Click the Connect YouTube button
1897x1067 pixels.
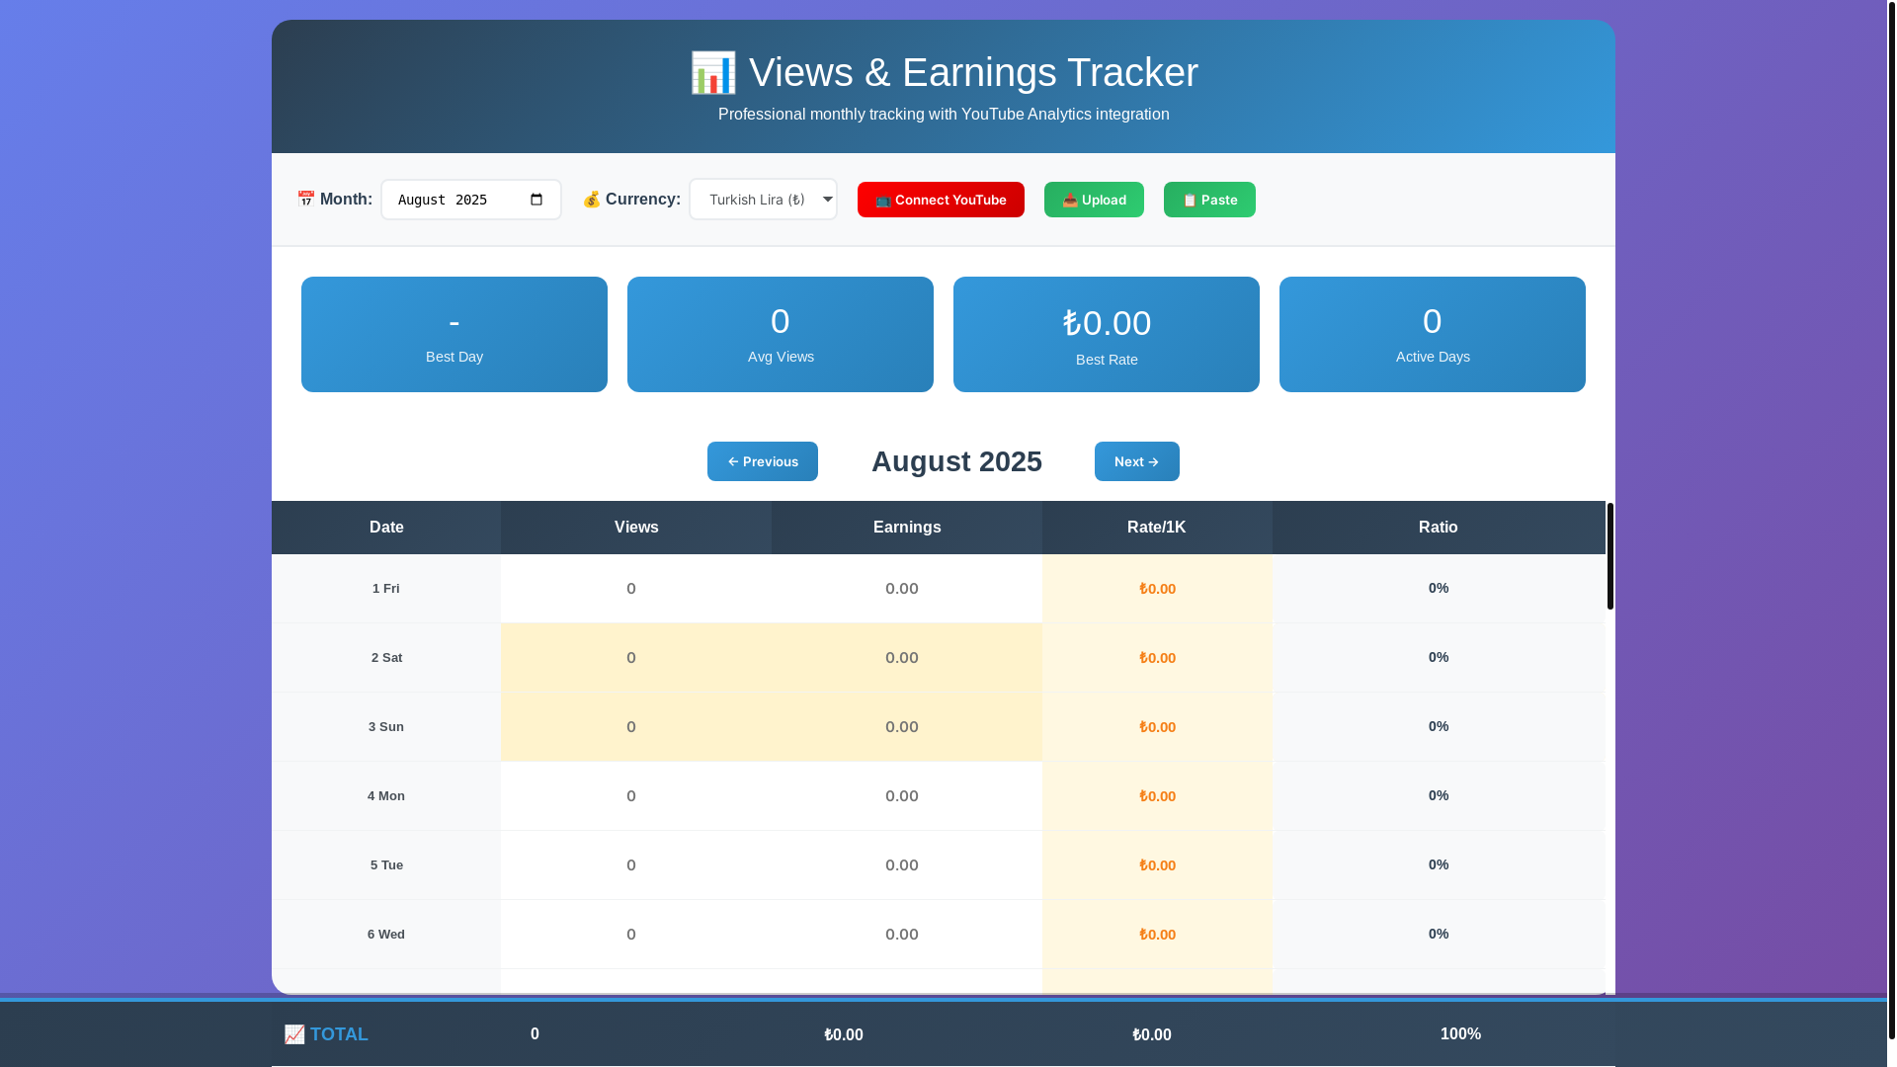pyautogui.click(x=941, y=200)
